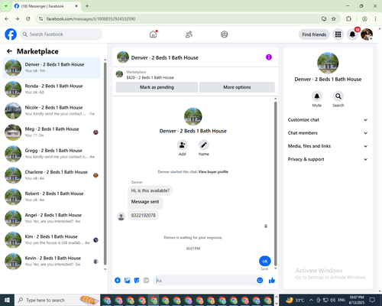The image size is (382, 306).
Task: Open the taskbar weather widget showing 33°C
Action: coord(295,300)
